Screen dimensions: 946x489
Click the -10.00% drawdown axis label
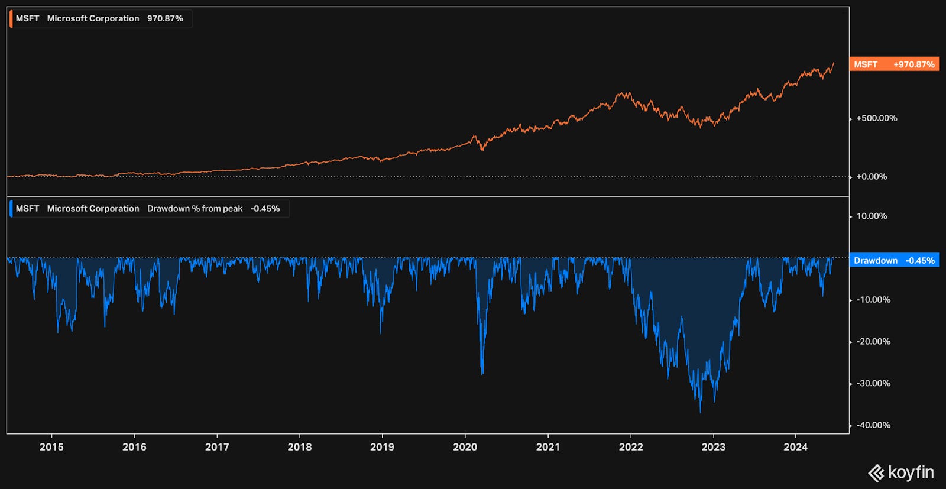[x=873, y=300]
